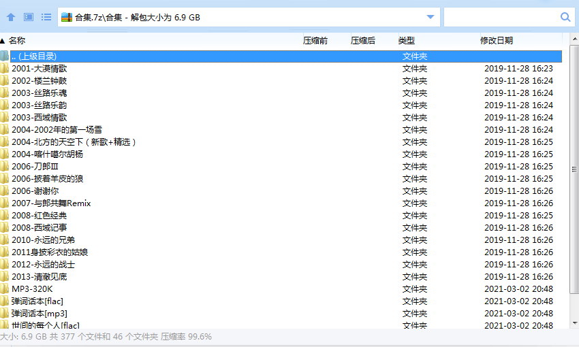The height and width of the screenshot is (347, 579).
Task: Click folder icon of 2008-西域记事
Action: tap(4, 227)
